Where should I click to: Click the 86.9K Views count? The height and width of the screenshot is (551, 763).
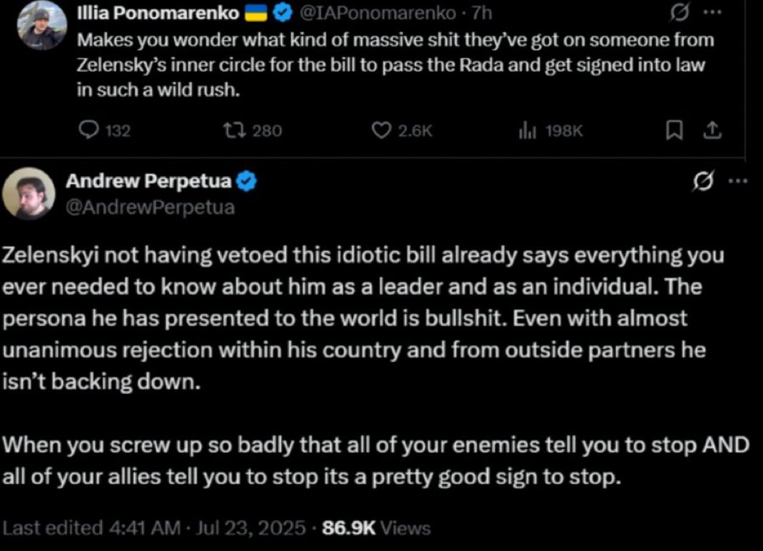pos(376,527)
